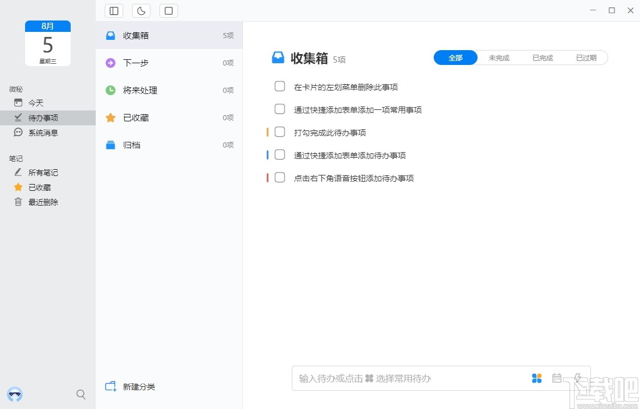Check 通过快捷添加表单添加一项常用事项 checkbox
The height and width of the screenshot is (409, 640).
coord(280,109)
